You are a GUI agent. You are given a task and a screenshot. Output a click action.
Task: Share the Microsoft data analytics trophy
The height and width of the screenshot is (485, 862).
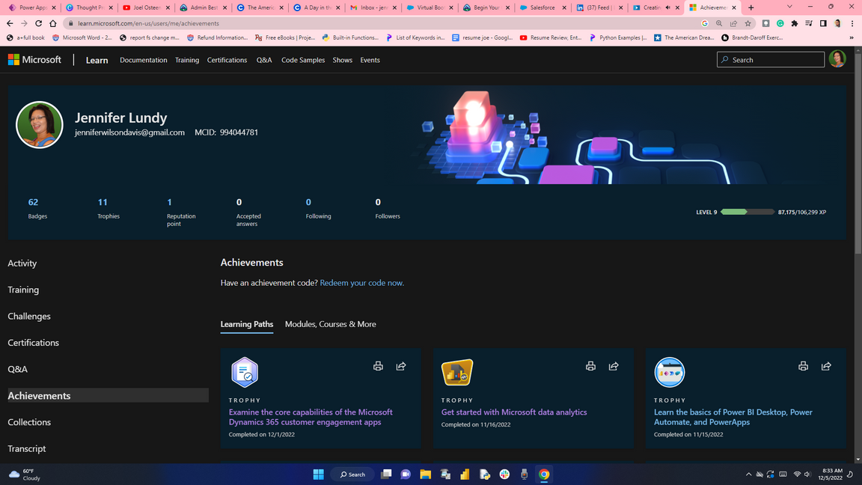pyautogui.click(x=614, y=366)
